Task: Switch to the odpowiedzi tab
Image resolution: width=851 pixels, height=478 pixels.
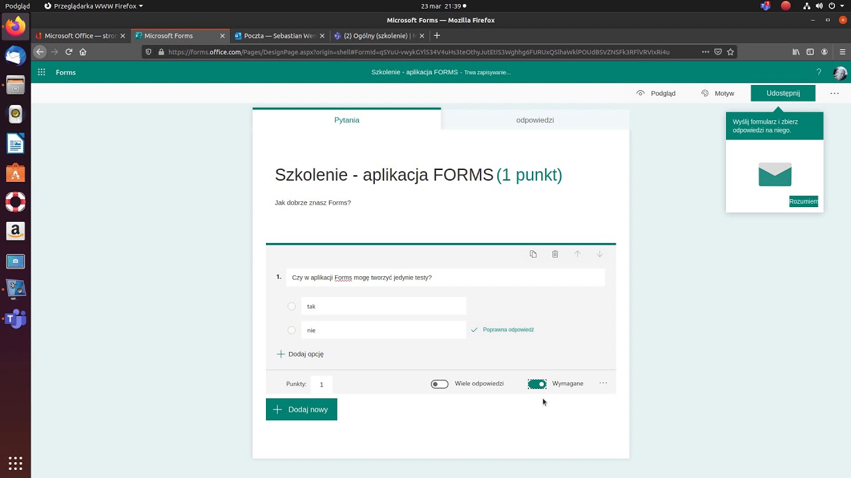Action: [535, 119]
